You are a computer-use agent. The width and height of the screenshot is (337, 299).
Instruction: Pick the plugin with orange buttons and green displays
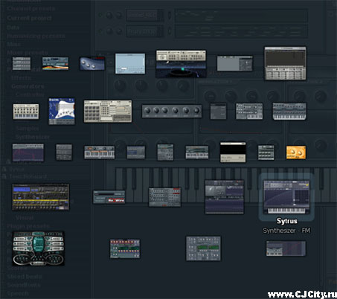125,248
